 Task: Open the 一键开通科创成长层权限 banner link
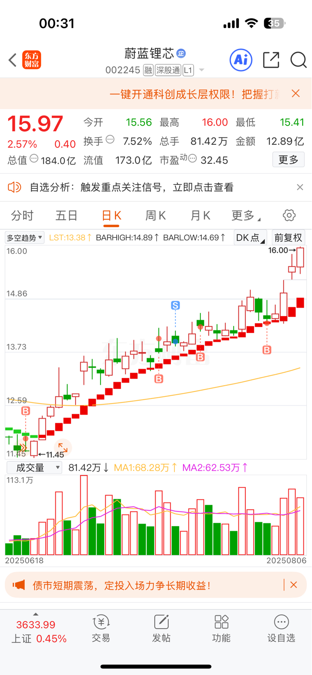coord(194,94)
